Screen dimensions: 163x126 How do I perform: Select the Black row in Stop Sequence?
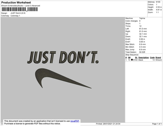141,60
